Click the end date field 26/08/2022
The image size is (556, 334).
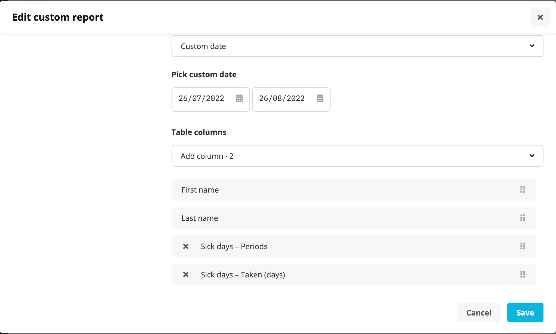tap(291, 99)
